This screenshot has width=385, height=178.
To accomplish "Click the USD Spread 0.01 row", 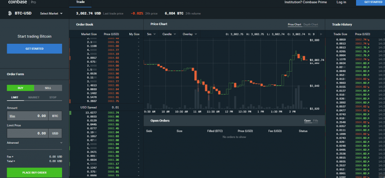I will (106, 107).
